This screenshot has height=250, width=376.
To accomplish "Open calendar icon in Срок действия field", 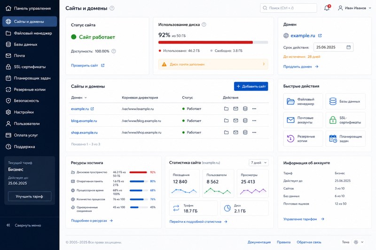I will pyautogui.click(x=348, y=47).
